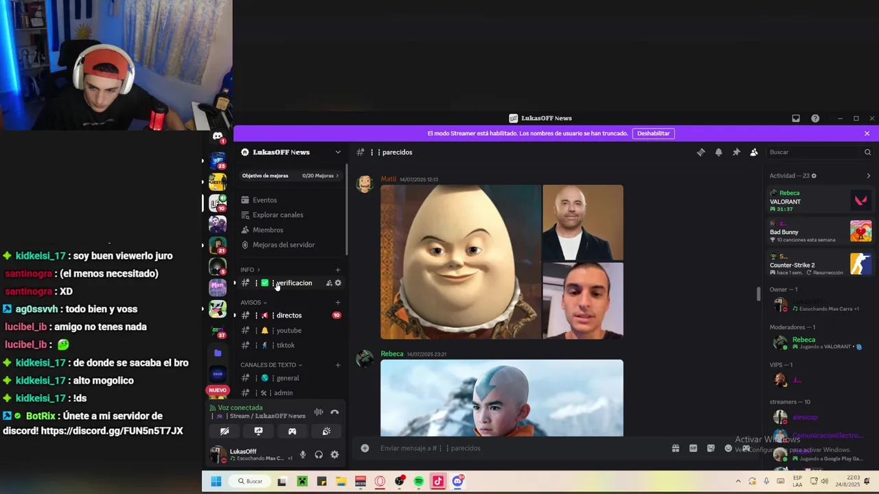Screen dimensions: 879x494
Task: Click the taskbar Buscar search box
Action: coord(249,482)
